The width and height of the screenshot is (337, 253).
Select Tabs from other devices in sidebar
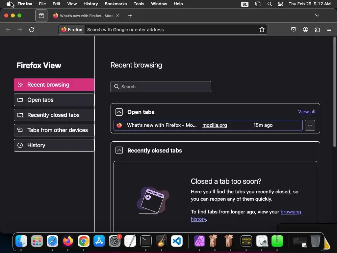(x=54, y=130)
